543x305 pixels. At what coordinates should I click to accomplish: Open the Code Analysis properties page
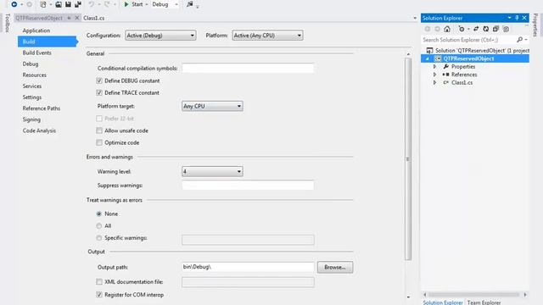39,130
